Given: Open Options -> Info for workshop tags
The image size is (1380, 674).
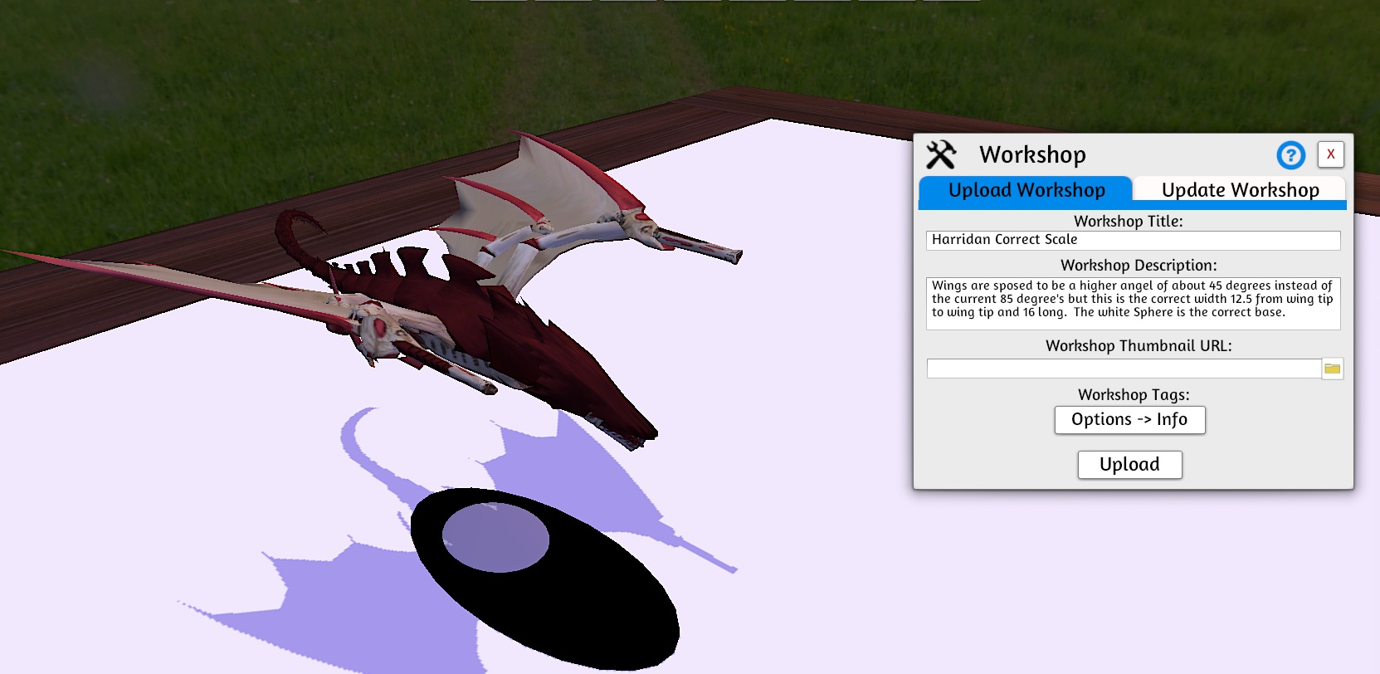Looking at the screenshot, I should (1129, 420).
